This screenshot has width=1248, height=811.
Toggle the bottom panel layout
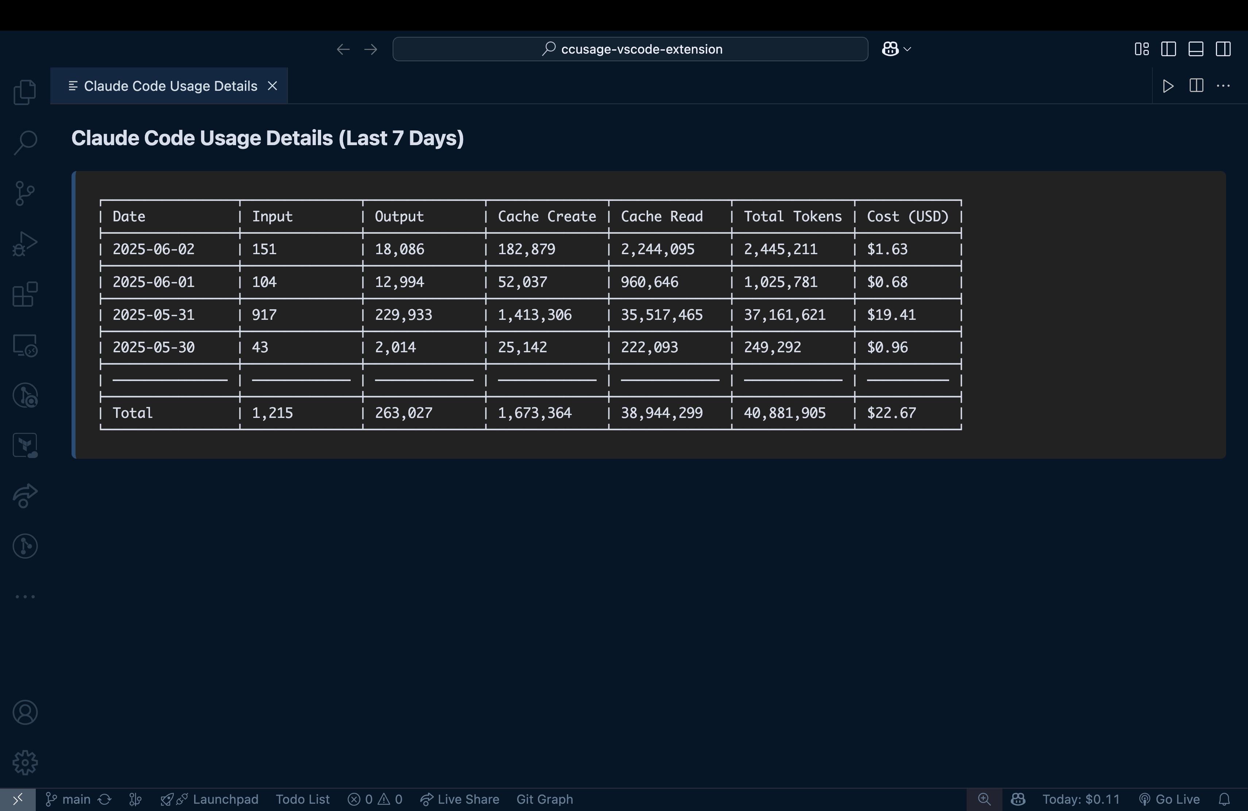click(1195, 49)
